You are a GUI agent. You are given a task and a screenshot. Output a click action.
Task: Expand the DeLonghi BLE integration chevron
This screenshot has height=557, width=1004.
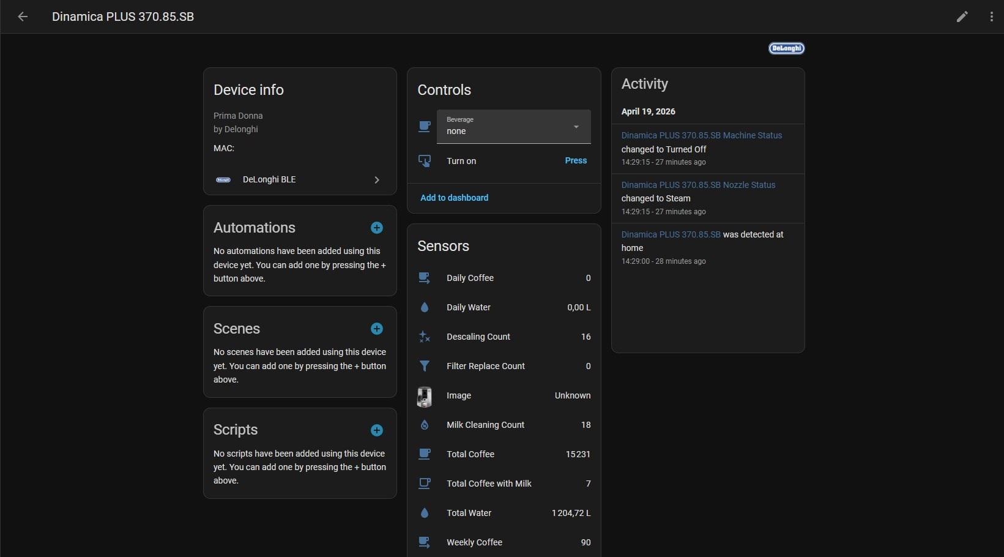(377, 180)
